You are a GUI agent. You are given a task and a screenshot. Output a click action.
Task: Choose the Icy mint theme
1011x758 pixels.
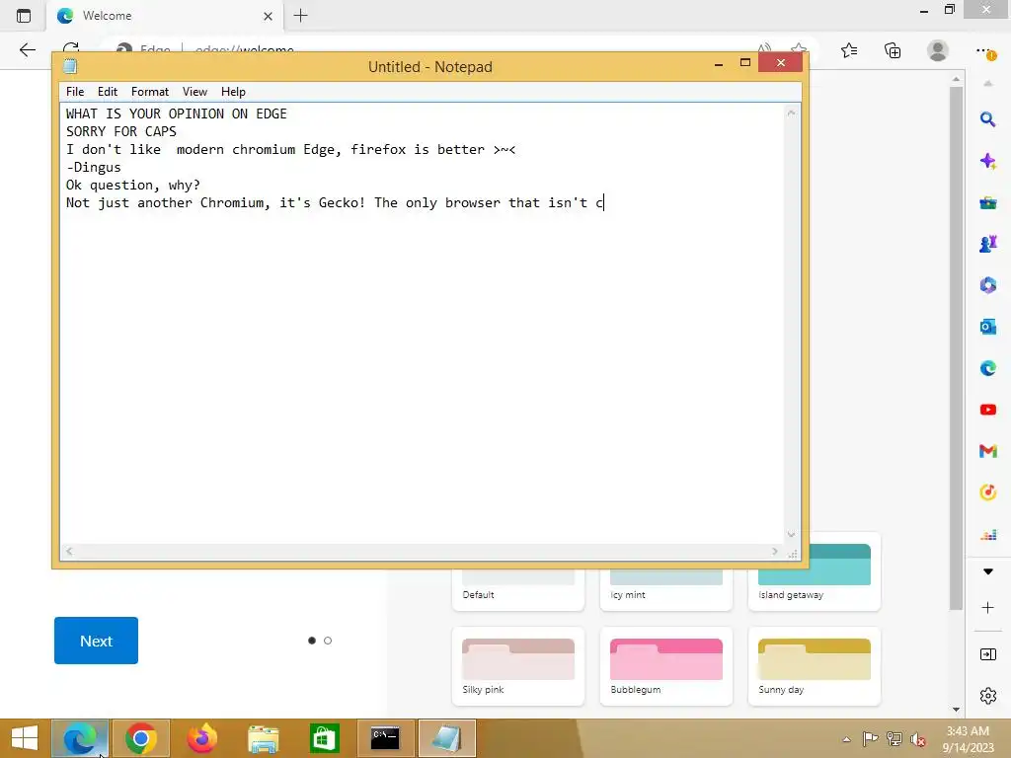(x=666, y=588)
